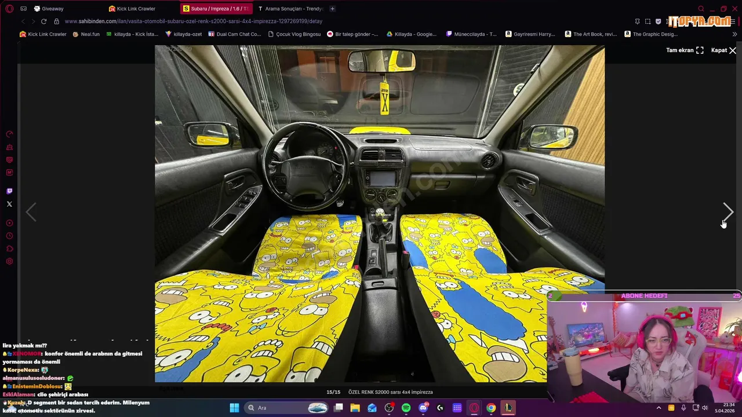742x417 pixels.
Task: Open GX Mods icon in sidebar
Action: point(9,173)
